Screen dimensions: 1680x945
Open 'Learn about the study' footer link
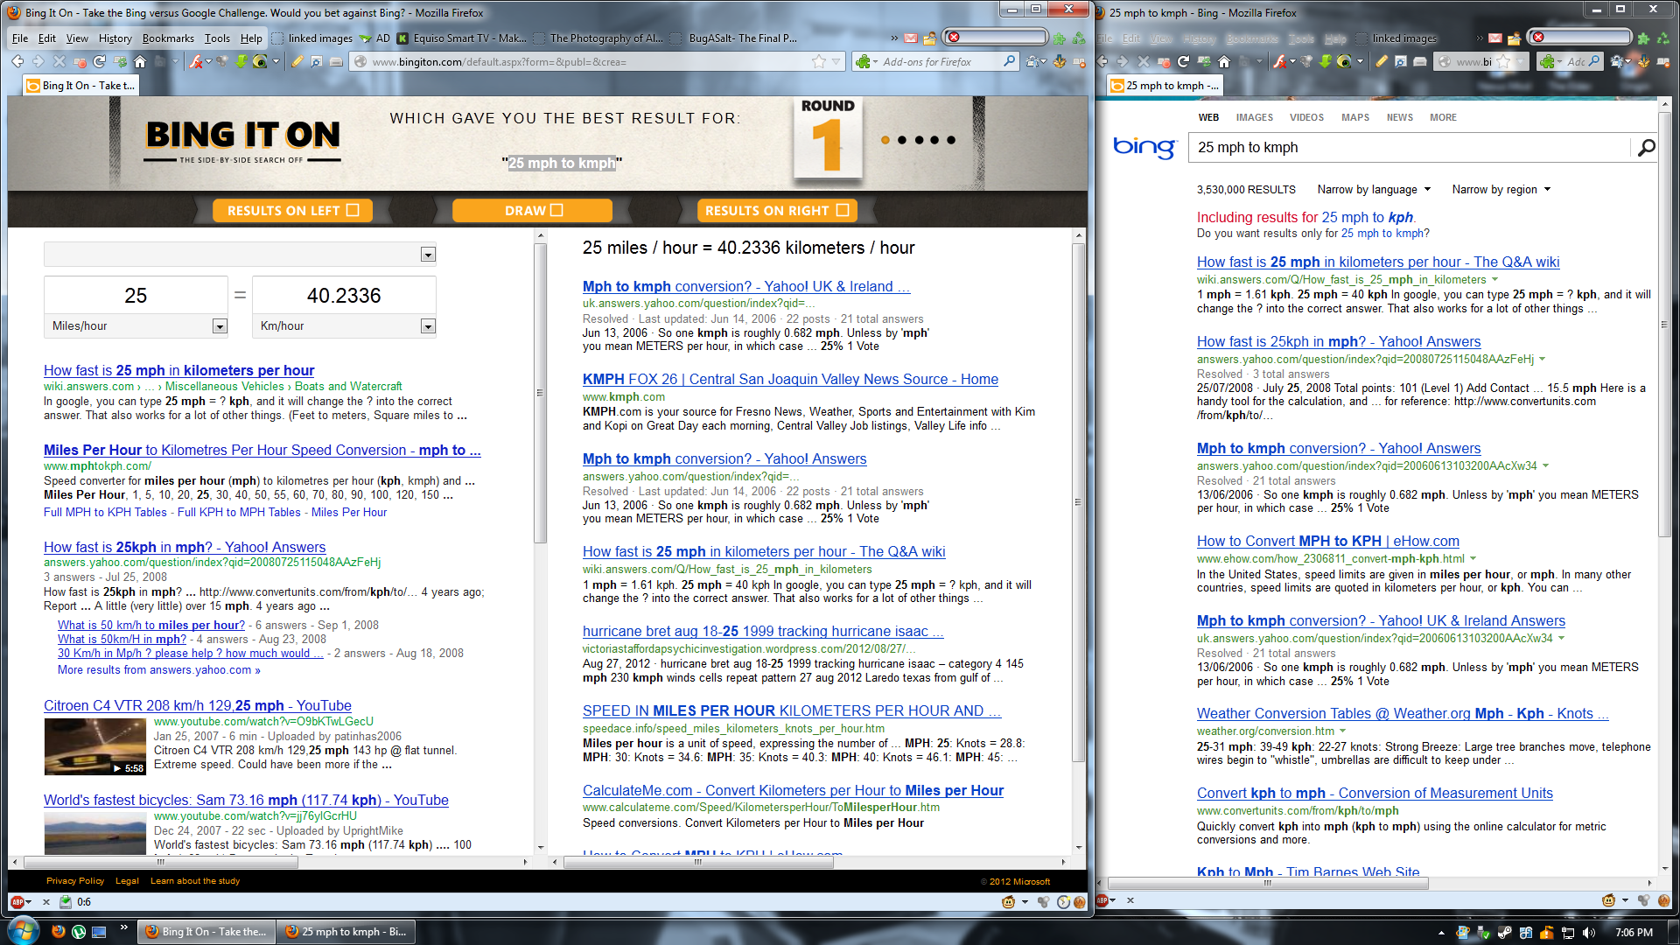pyautogui.click(x=194, y=881)
